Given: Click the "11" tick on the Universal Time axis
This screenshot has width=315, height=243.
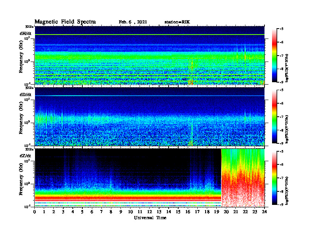Looking at the screenshot, I should (140, 212).
